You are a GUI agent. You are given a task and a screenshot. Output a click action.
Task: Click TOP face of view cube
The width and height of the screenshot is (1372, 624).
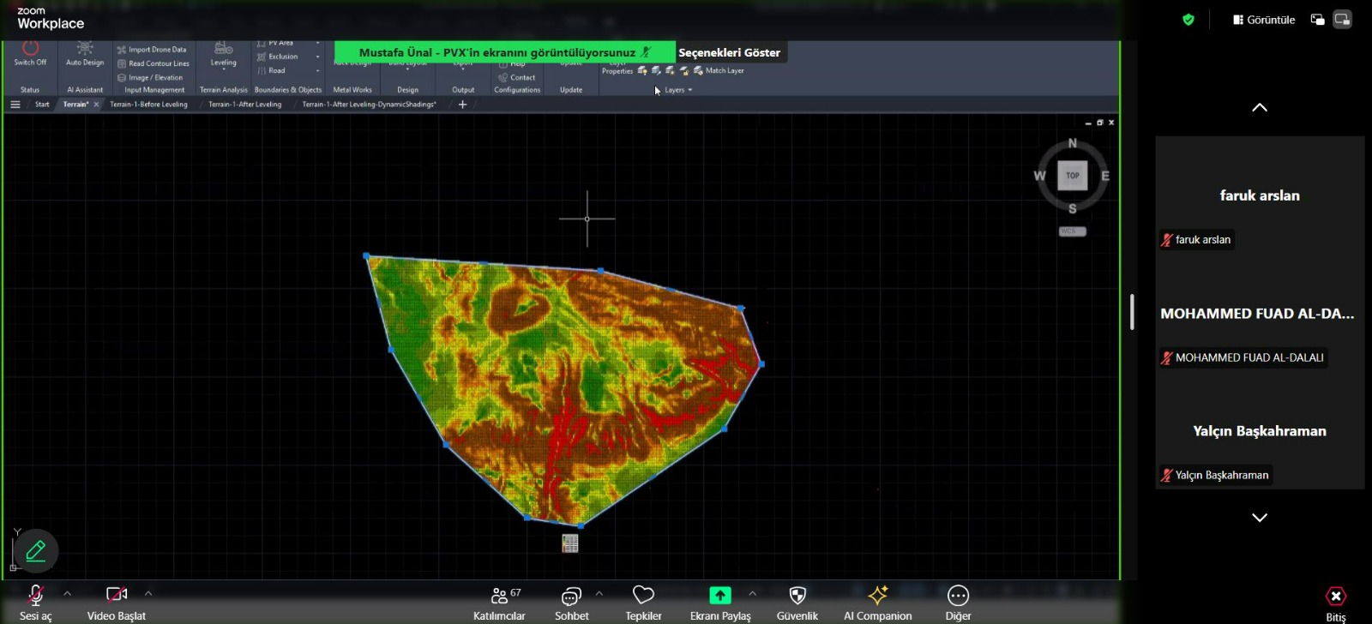point(1072,176)
